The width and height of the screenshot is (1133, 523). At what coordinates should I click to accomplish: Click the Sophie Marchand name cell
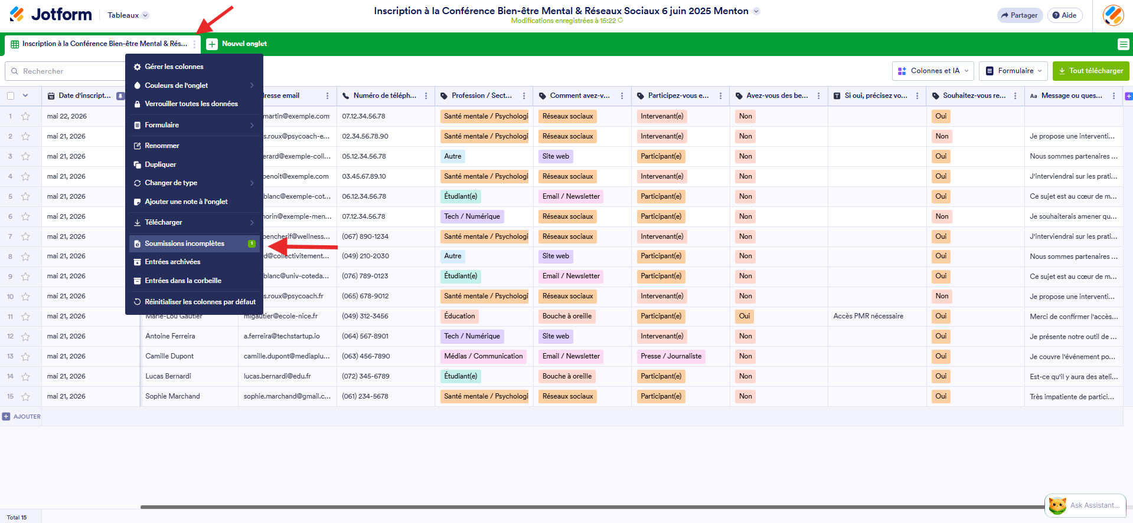[189, 397]
